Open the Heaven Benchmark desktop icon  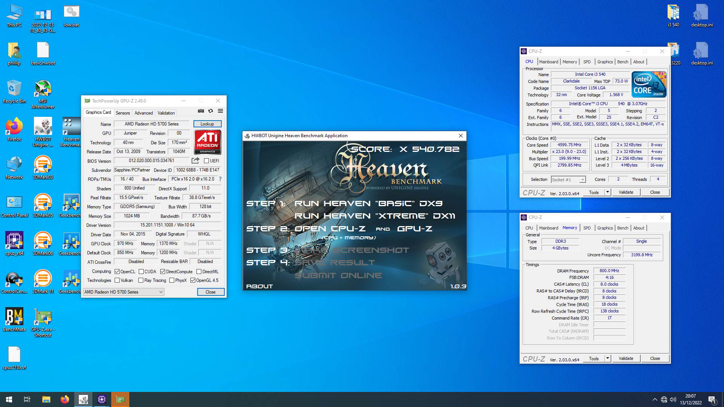pyautogui.click(x=71, y=132)
